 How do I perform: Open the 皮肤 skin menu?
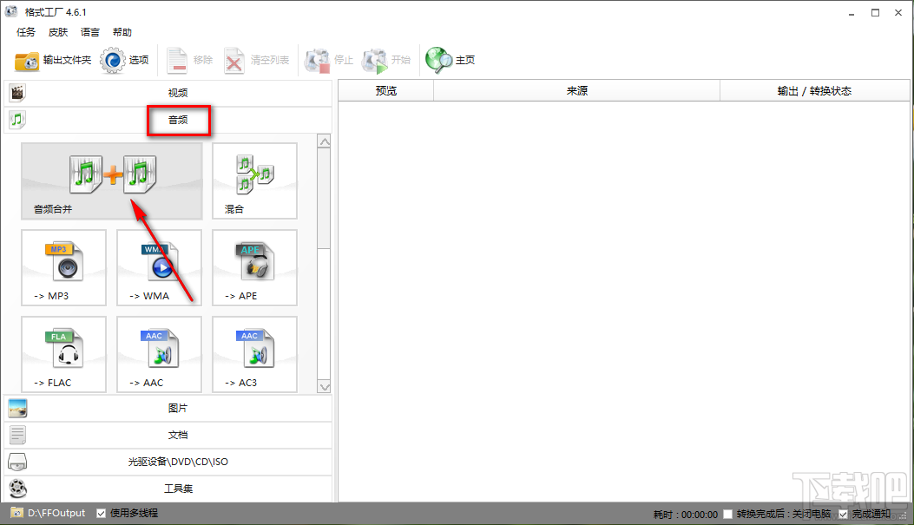tap(57, 32)
